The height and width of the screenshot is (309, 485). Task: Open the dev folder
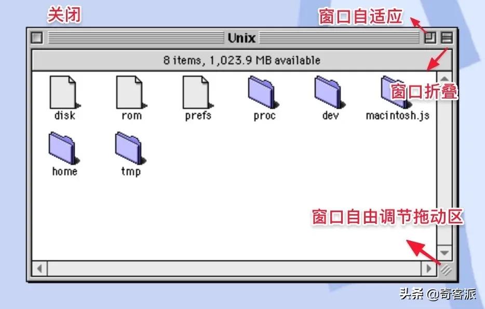[328, 91]
